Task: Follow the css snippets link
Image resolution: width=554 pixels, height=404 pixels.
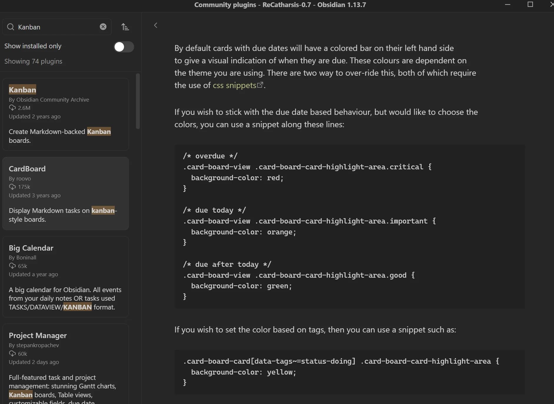Action: [x=234, y=85]
